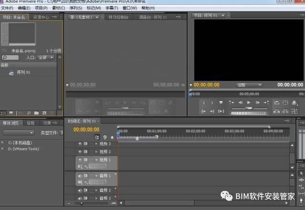The image size is (305, 210).
Task: Click the Program monitor shuttle slider
Action: coord(249,108)
